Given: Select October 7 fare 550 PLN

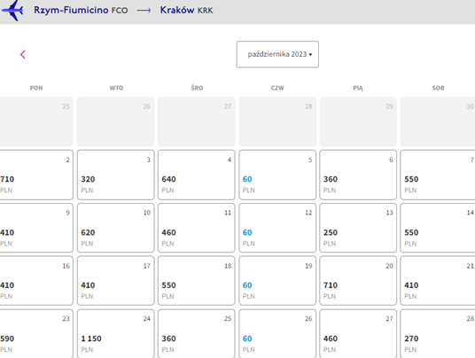Looking at the screenshot, I should pos(438,175).
